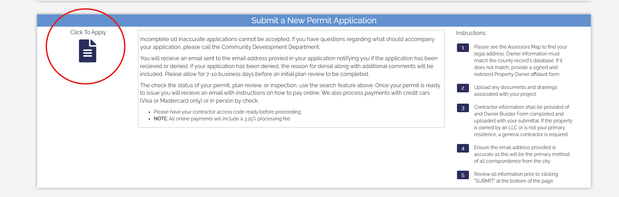Click the processing fee NOTE bullet
The width and height of the screenshot is (619, 197).
[x=222, y=119]
